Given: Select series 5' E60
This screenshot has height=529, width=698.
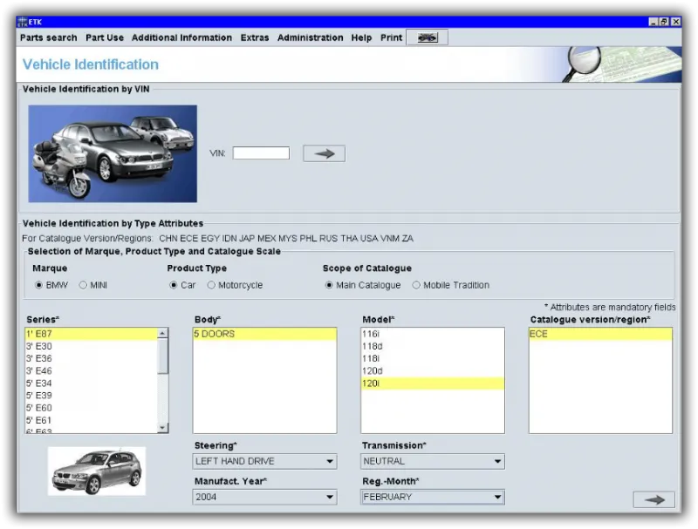Looking at the screenshot, I should (x=92, y=408).
